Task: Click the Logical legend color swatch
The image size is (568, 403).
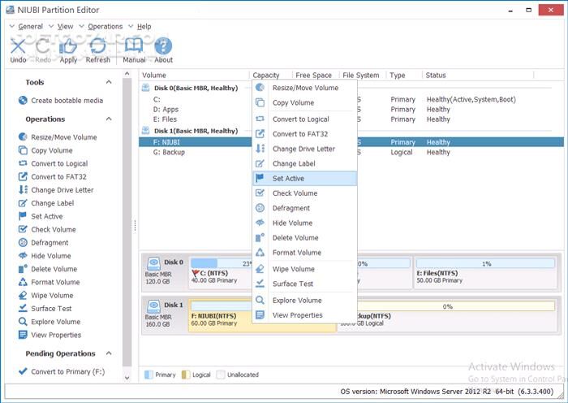Action: 186,375
